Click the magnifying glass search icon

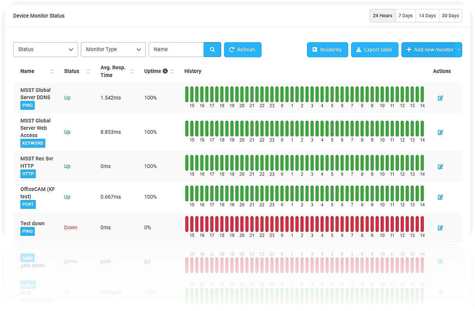212,50
